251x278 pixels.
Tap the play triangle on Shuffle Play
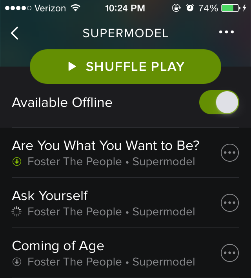coord(72,67)
